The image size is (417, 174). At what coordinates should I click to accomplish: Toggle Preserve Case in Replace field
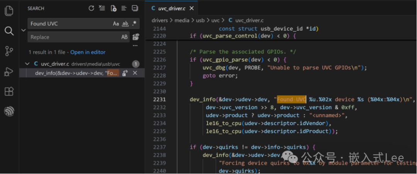(x=124, y=37)
